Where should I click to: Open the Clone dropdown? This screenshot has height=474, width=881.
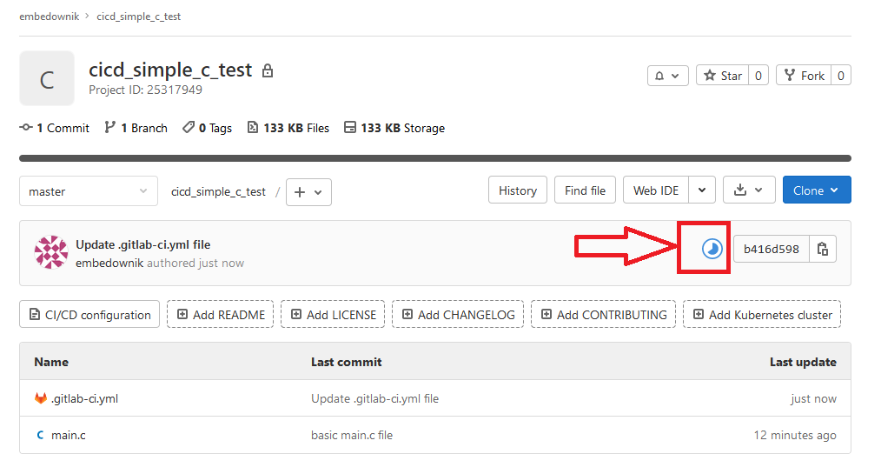point(816,190)
